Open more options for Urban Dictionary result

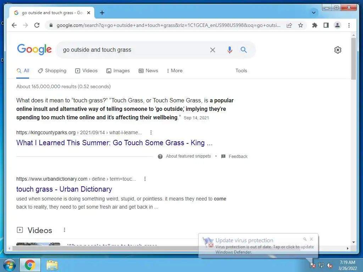point(145,179)
